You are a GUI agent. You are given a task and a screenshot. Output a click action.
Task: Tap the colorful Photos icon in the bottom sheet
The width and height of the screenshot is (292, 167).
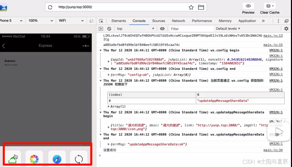pos(34,159)
